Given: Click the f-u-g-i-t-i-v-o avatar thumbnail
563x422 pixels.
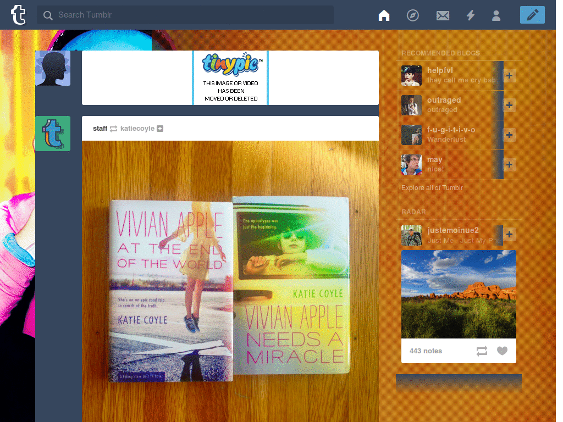Looking at the screenshot, I should pyautogui.click(x=411, y=135).
